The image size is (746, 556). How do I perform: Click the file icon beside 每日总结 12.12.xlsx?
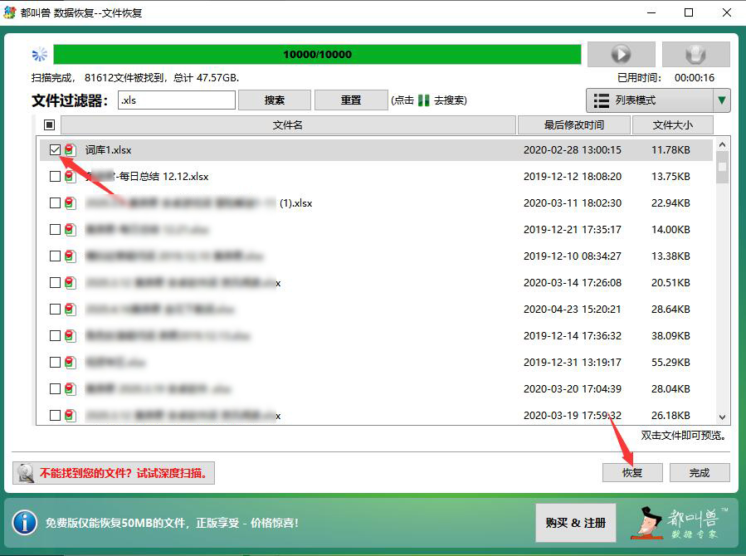point(71,177)
